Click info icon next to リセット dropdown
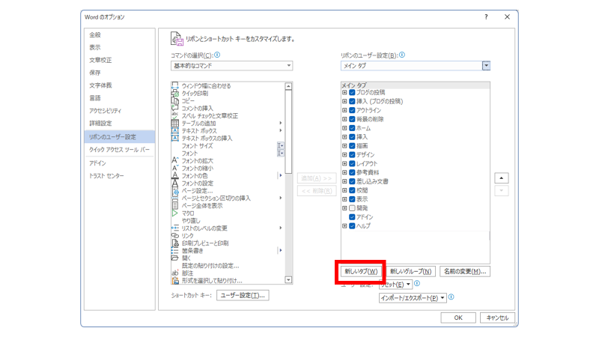The width and height of the screenshot is (599, 337). point(417,284)
